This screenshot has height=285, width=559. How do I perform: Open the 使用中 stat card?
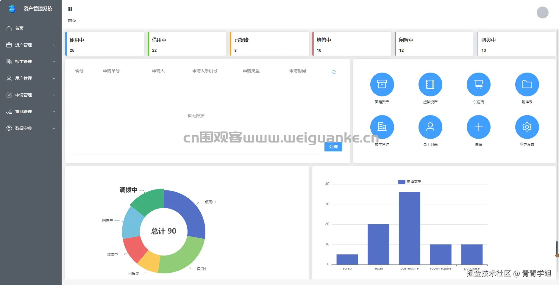point(104,44)
